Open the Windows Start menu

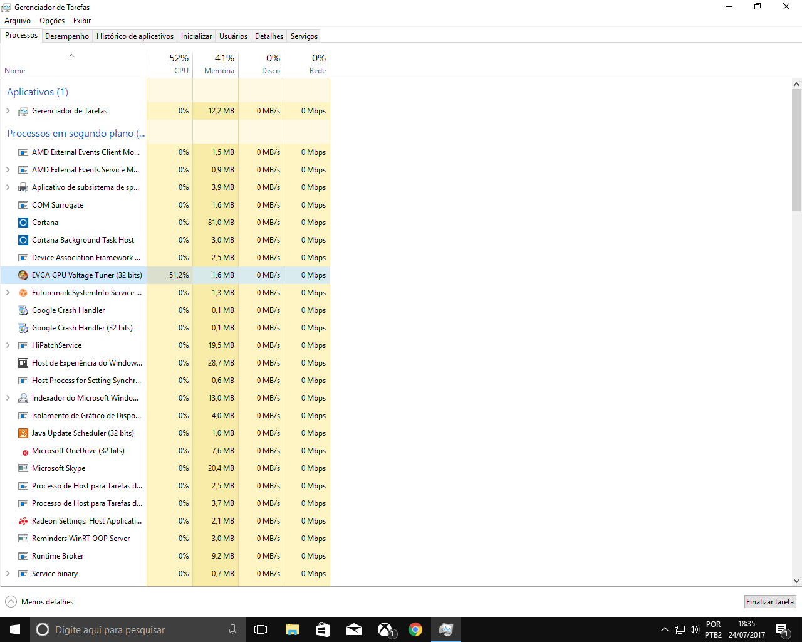coord(15,629)
